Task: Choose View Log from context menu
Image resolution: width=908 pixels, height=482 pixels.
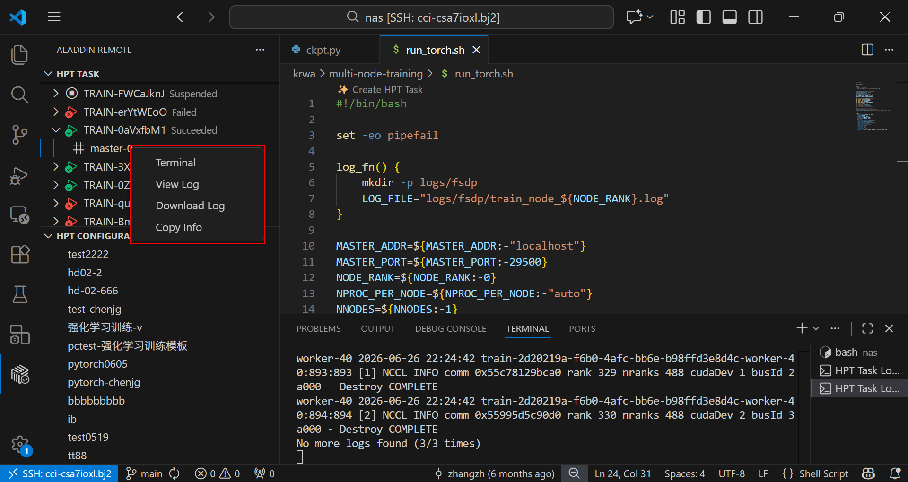Action: point(198,184)
